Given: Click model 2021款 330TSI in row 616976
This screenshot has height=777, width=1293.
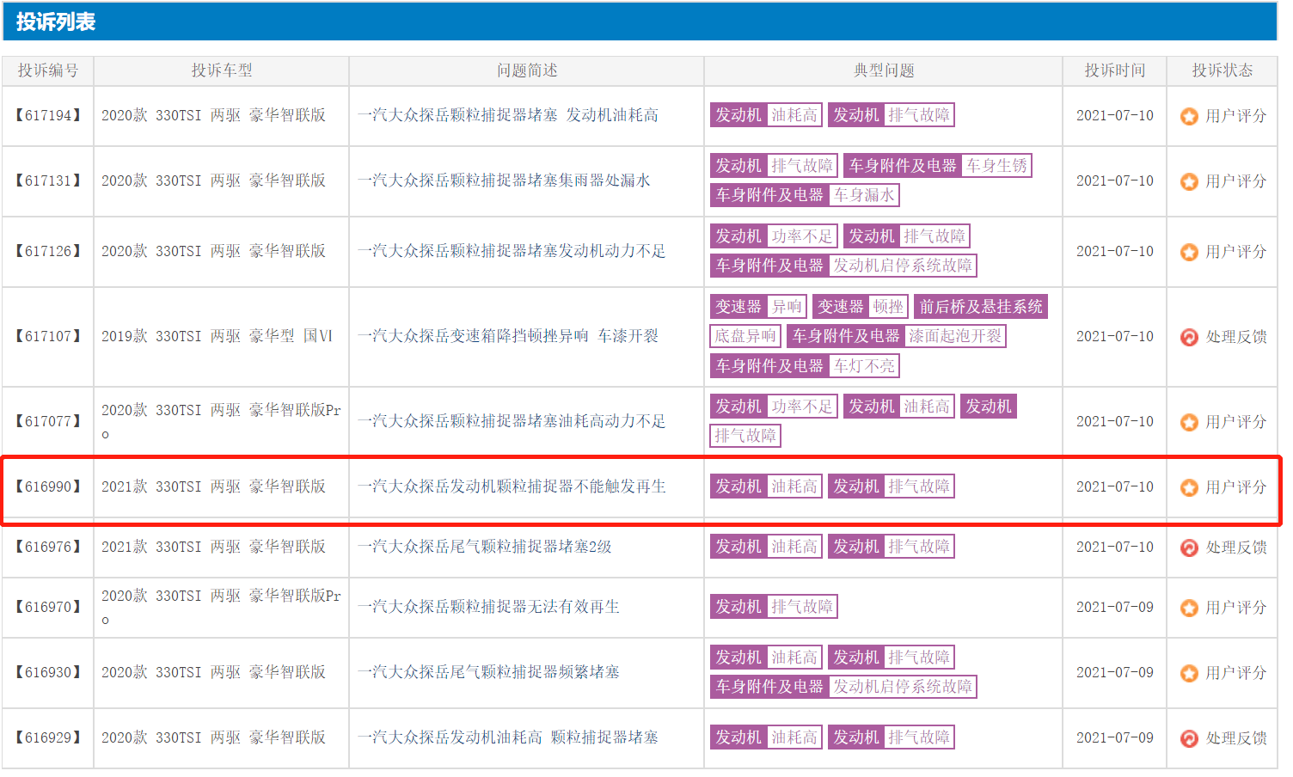Looking at the screenshot, I should (213, 547).
